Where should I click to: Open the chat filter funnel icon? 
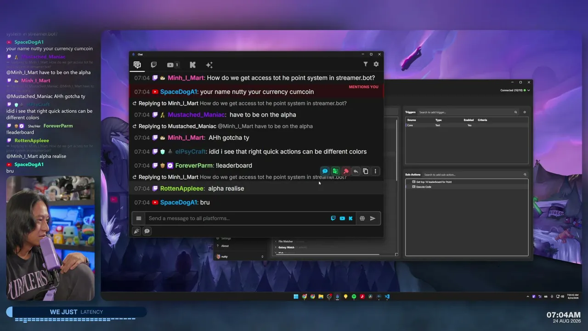click(366, 64)
